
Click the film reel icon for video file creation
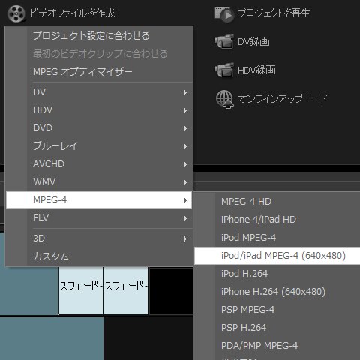(16, 13)
